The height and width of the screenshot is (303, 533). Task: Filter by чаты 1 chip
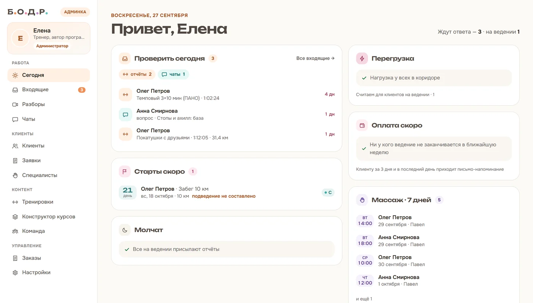[173, 75]
